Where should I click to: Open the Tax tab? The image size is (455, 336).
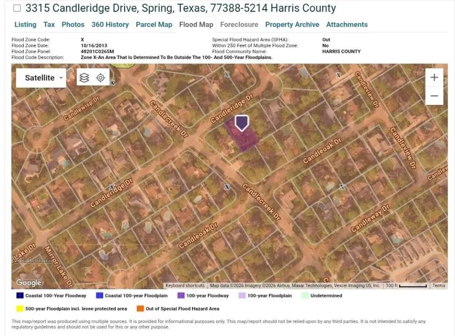click(x=49, y=25)
